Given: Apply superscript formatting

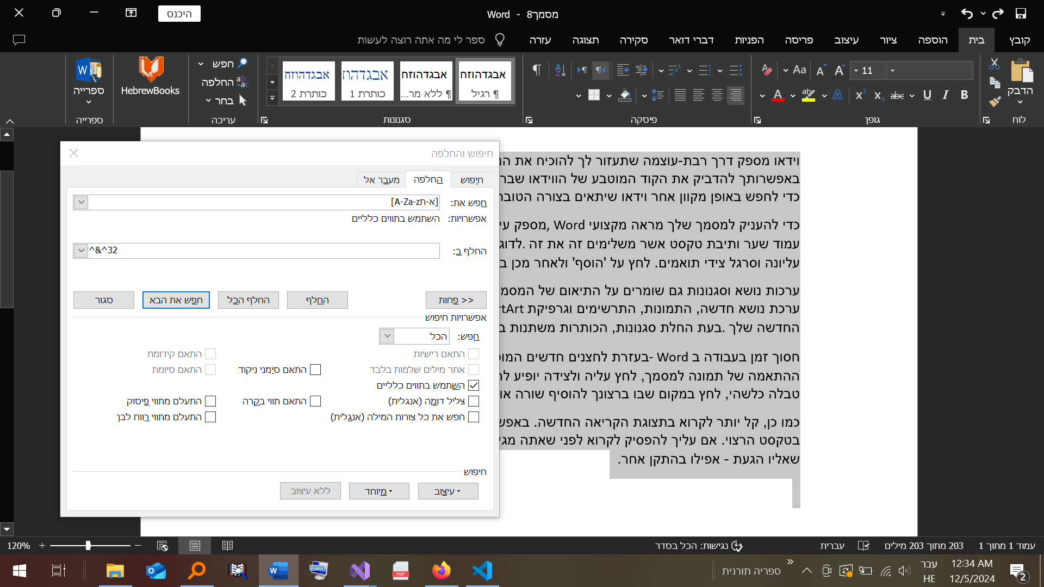Looking at the screenshot, I should (x=860, y=95).
